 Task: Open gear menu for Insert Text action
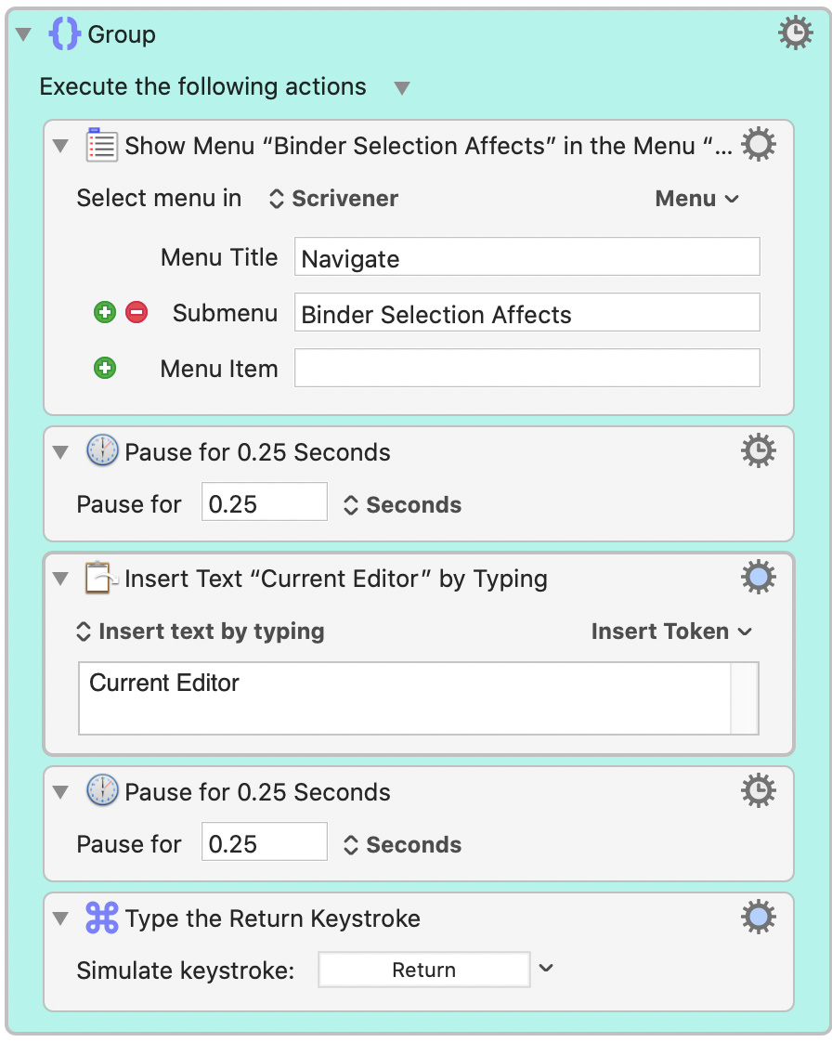click(759, 577)
